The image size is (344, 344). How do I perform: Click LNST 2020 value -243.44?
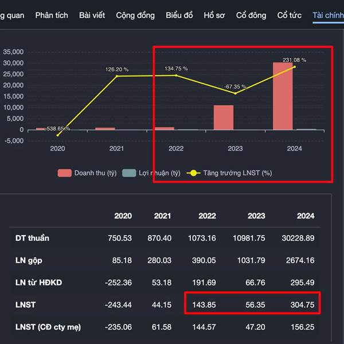(x=118, y=305)
